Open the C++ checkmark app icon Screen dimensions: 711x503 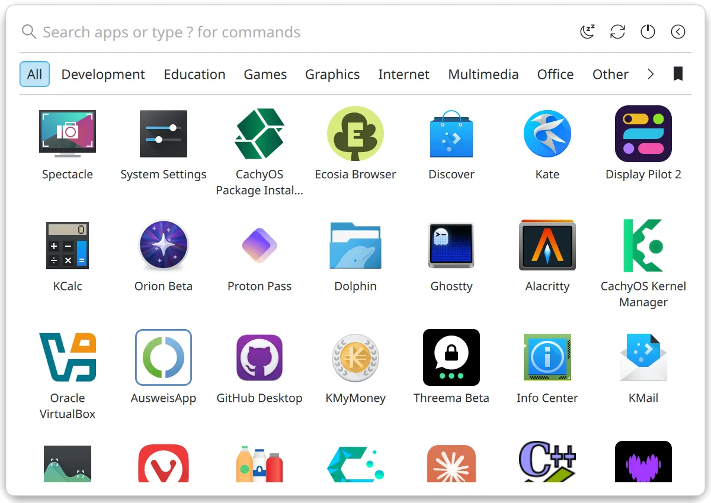547,462
